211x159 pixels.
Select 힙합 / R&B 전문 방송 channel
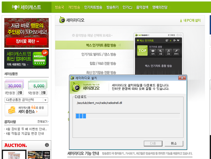coord(103,63)
